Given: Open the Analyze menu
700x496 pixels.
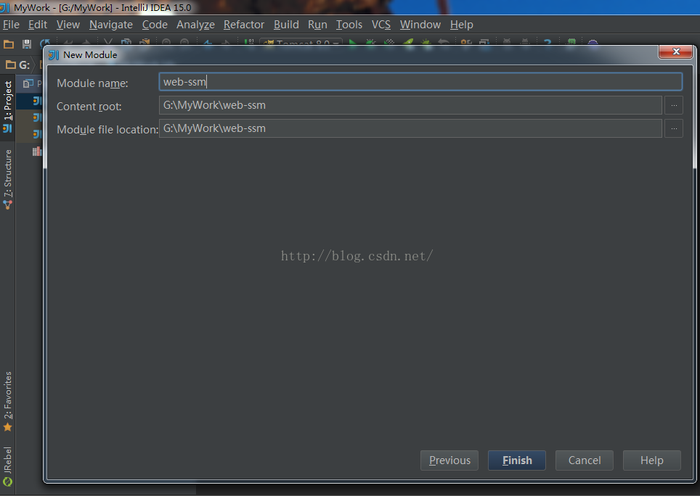Looking at the screenshot, I should tap(195, 25).
